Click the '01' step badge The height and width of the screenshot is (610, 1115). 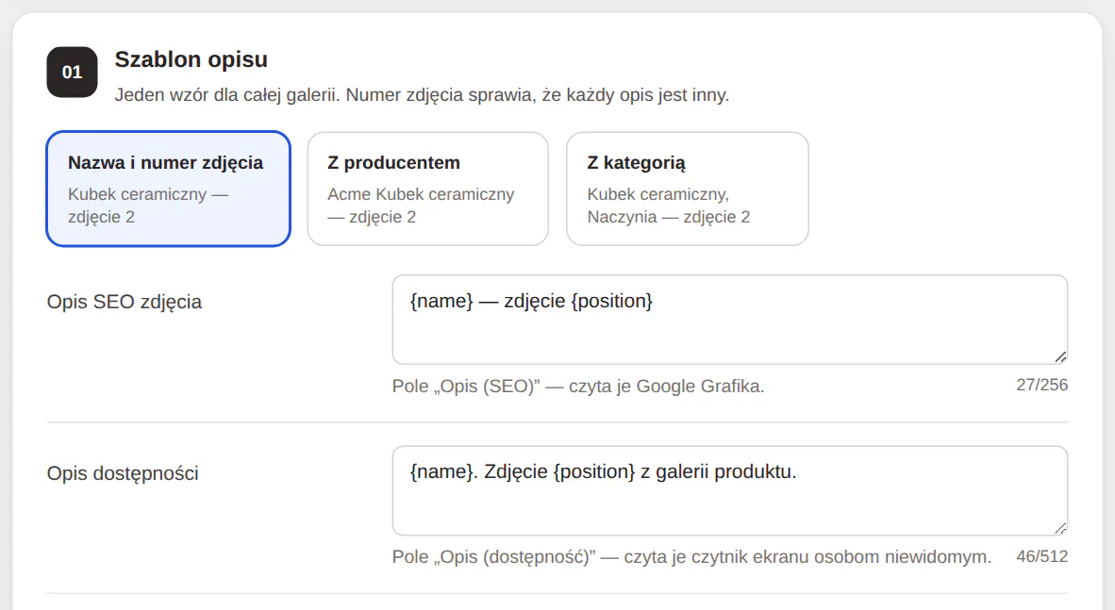click(72, 72)
